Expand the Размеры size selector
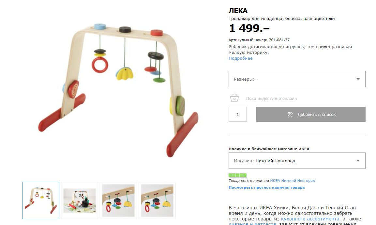 pos(297,79)
